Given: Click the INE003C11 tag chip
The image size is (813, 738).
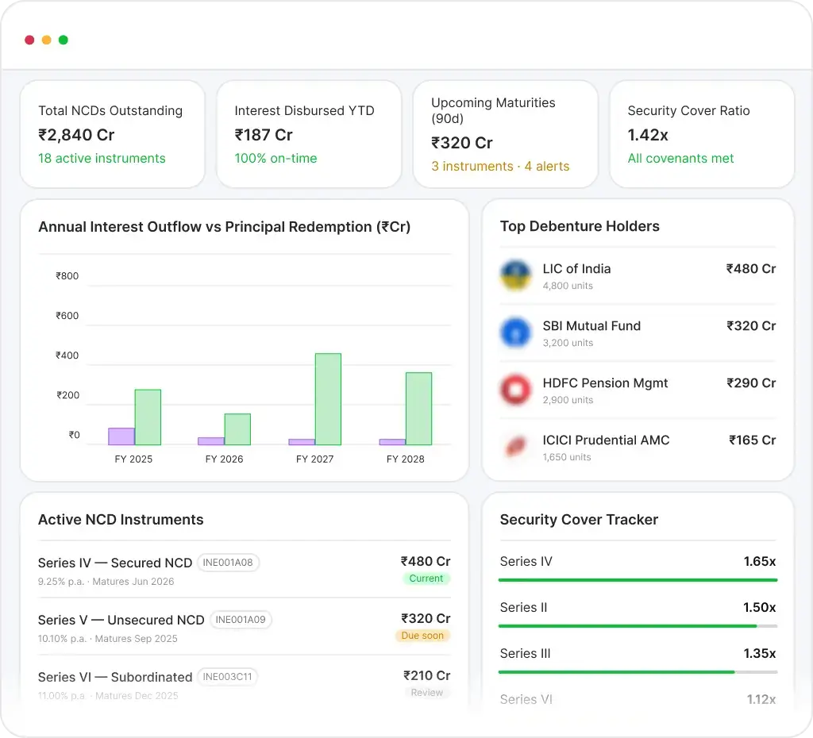Looking at the screenshot, I should coord(227,677).
